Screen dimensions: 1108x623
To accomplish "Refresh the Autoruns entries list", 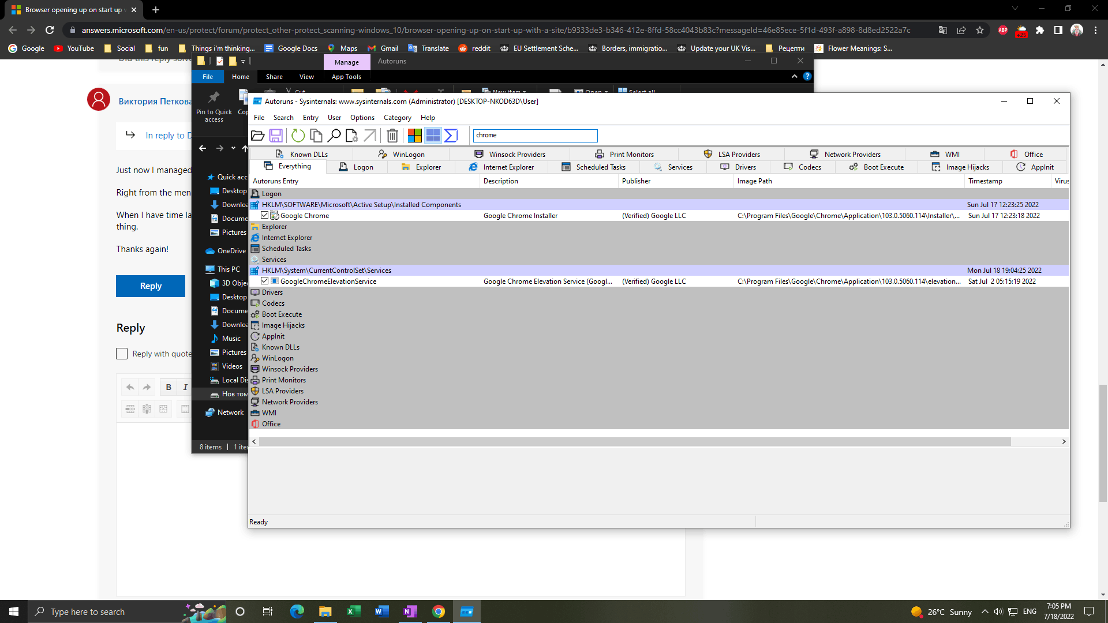I will 298,136.
